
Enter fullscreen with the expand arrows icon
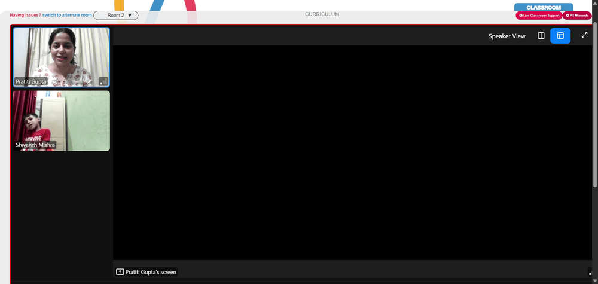584,35
